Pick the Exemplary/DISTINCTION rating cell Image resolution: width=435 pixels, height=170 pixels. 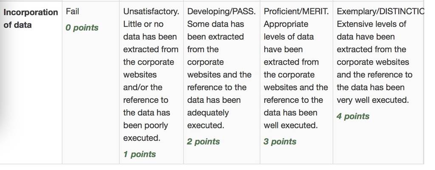[378, 82]
